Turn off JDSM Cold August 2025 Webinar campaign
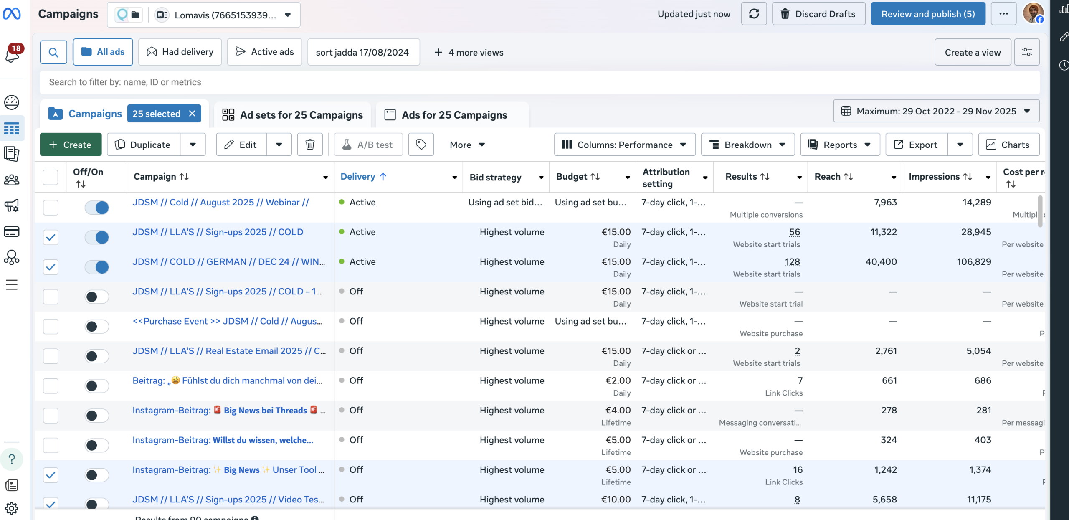This screenshot has width=1069, height=520. point(97,208)
